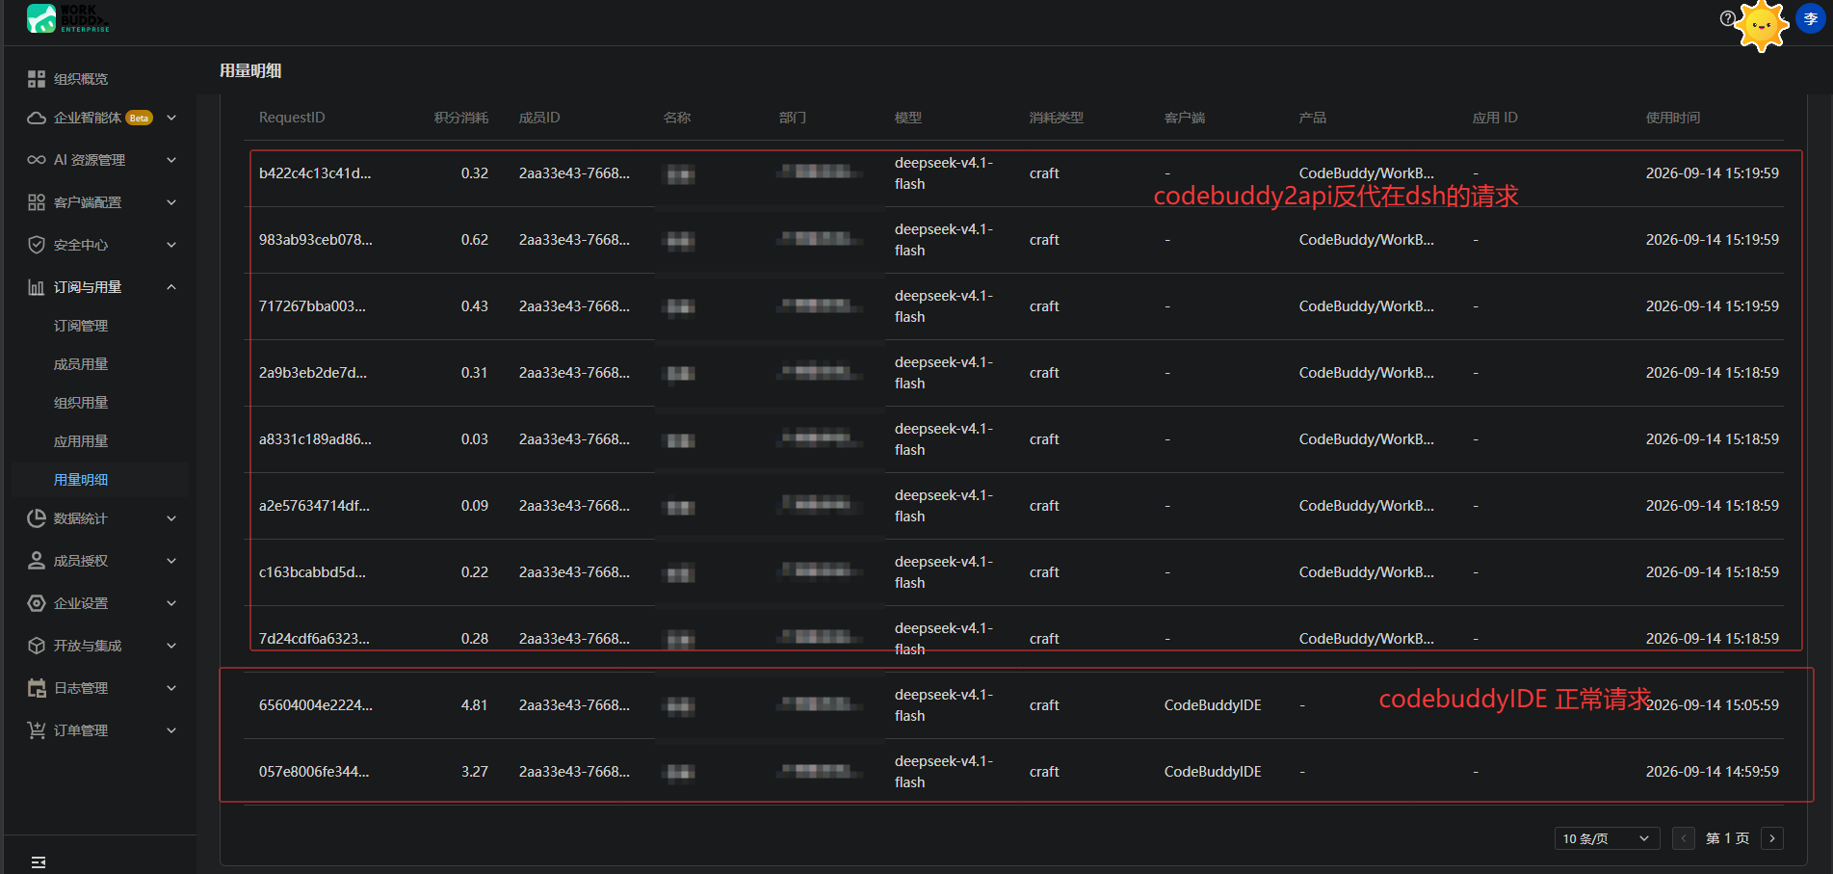Viewport: 1833px width, 874px height.
Task: Click the 数据统计 pie chart icon
Action: tap(37, 518)
